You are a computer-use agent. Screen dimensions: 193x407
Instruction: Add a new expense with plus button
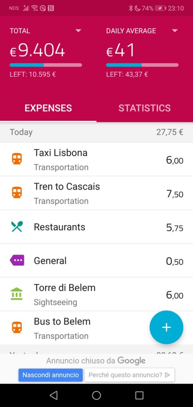166,328
